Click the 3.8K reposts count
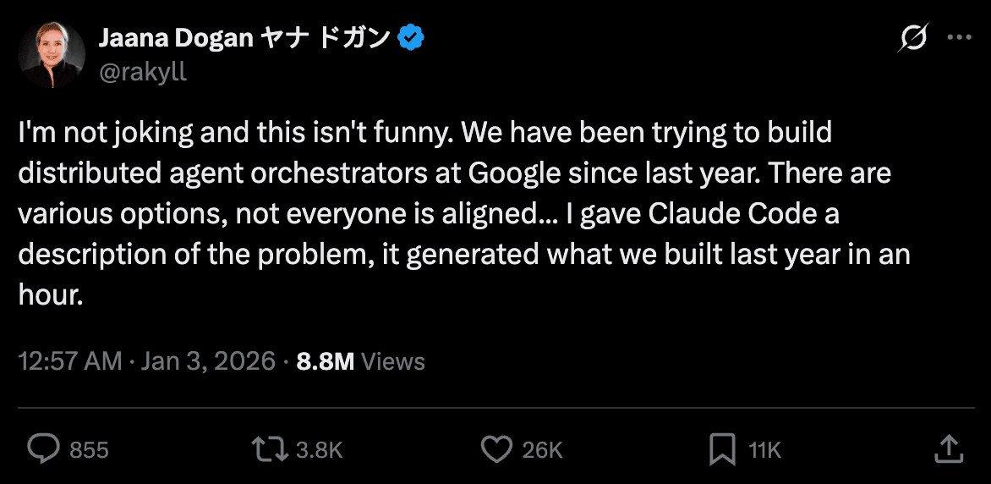The width and height of the screenshot is (991, 484). (x=319, y=450)
